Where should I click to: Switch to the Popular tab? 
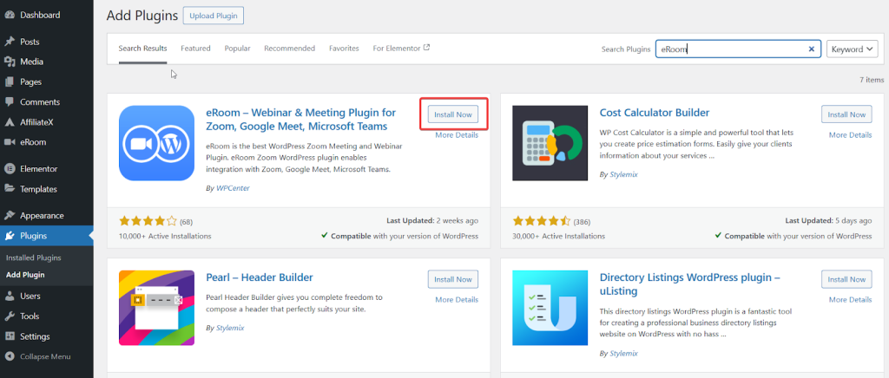(238, 49)
